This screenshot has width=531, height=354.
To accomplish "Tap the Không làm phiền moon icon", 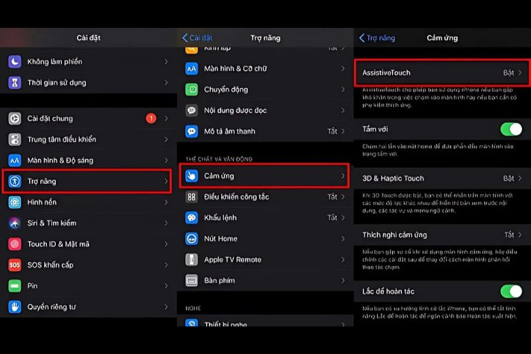I will [14, 62].
